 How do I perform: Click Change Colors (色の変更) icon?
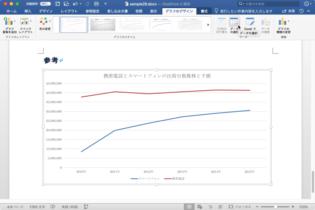coord(44,21)
